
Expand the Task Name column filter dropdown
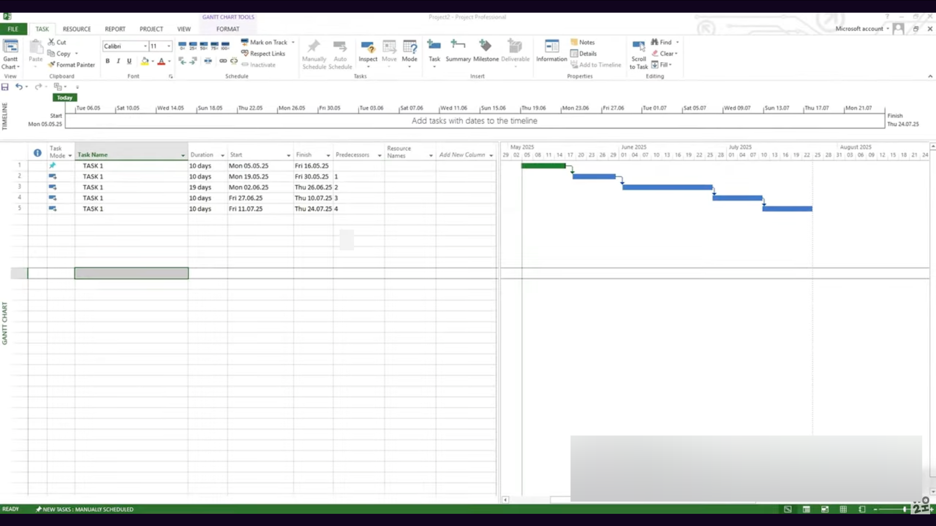point(183,155)
